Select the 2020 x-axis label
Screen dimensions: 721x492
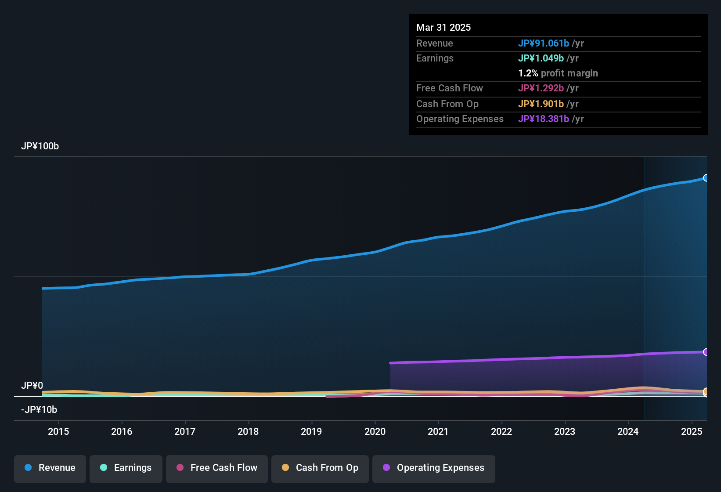pos(375,431)
